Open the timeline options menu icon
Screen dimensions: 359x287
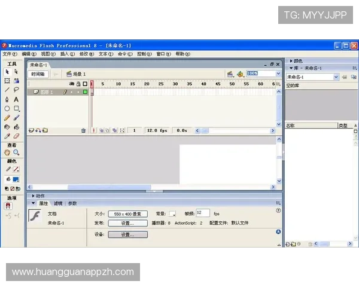coord(278,84)
